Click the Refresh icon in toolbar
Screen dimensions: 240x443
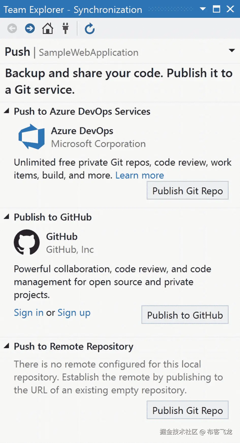coord(90,28)
